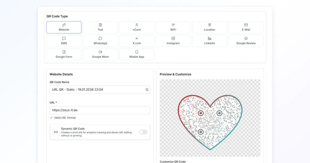Choose the LinkedIn QR code type
This screenshot has height=163, width=310.
[210, 41]
